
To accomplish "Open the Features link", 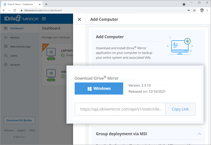I will coord(9,130).
